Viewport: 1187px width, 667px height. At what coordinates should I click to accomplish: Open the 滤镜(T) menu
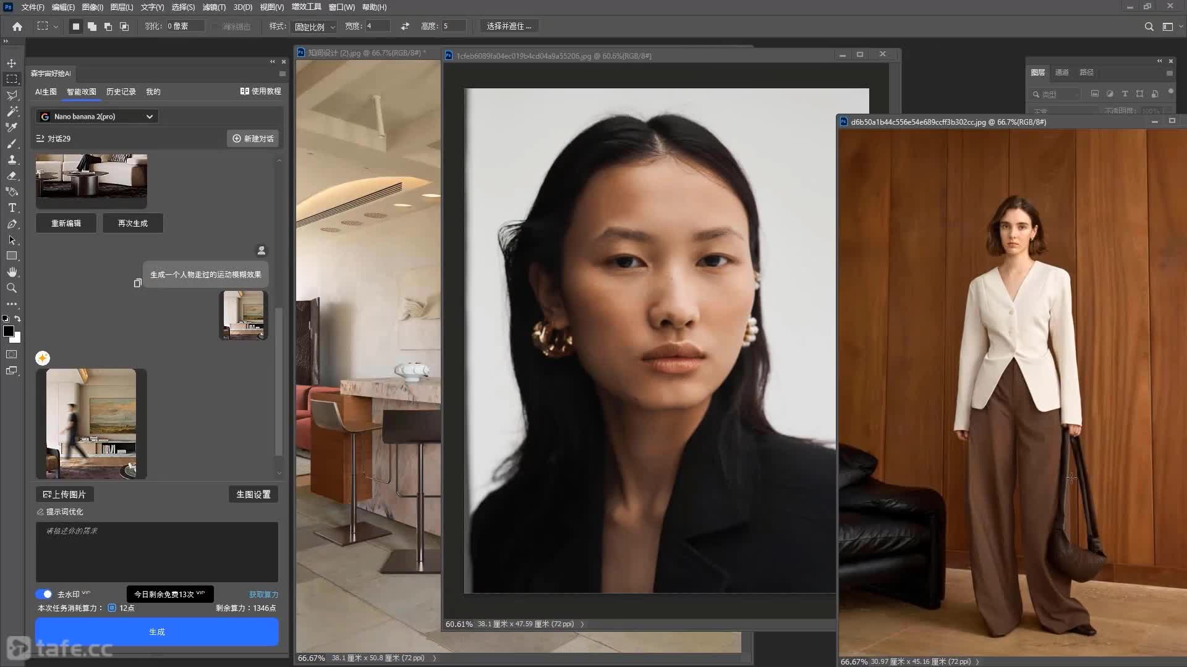tap(214, 7)
